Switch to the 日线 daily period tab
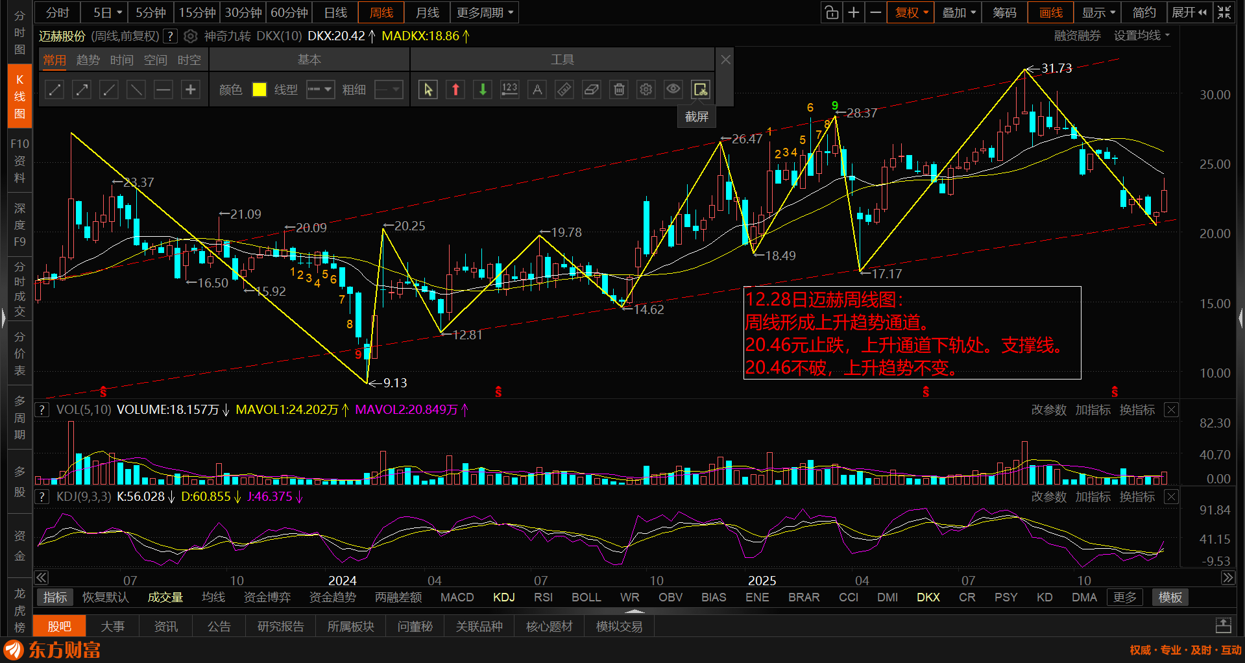Screen dimensions: 1245x663 [x=335, y=12]
